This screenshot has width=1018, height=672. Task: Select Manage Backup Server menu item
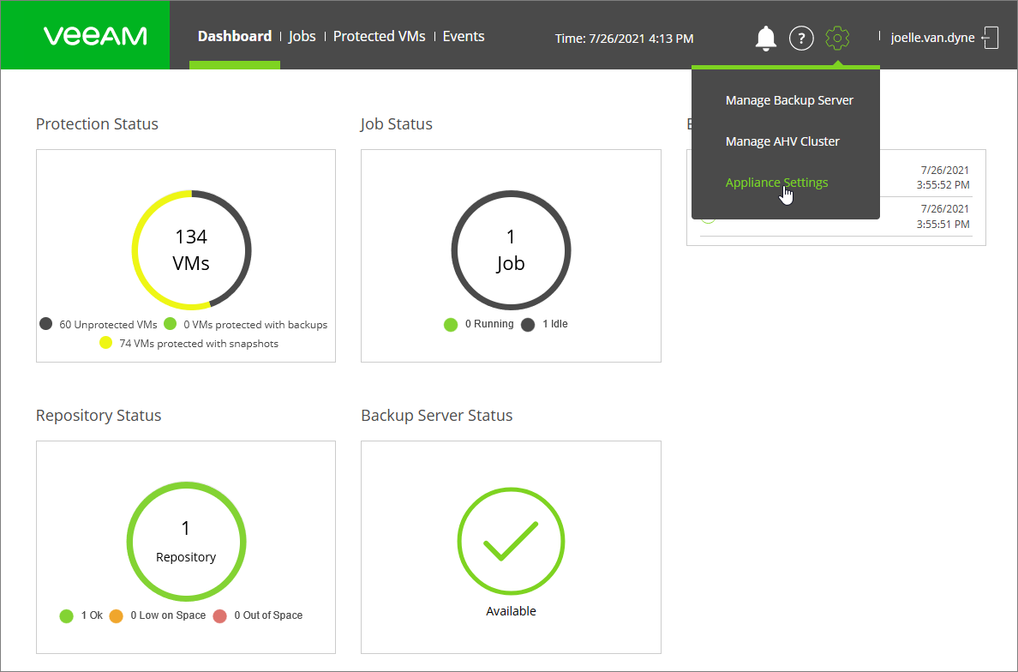[789, 100]
